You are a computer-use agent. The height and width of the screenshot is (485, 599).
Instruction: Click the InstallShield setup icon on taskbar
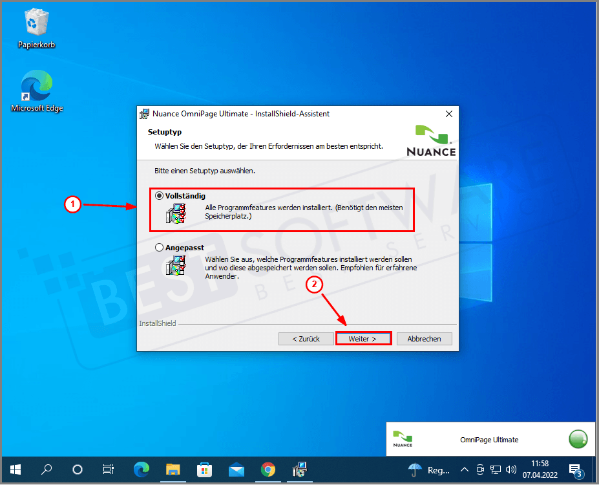[299, 470]
